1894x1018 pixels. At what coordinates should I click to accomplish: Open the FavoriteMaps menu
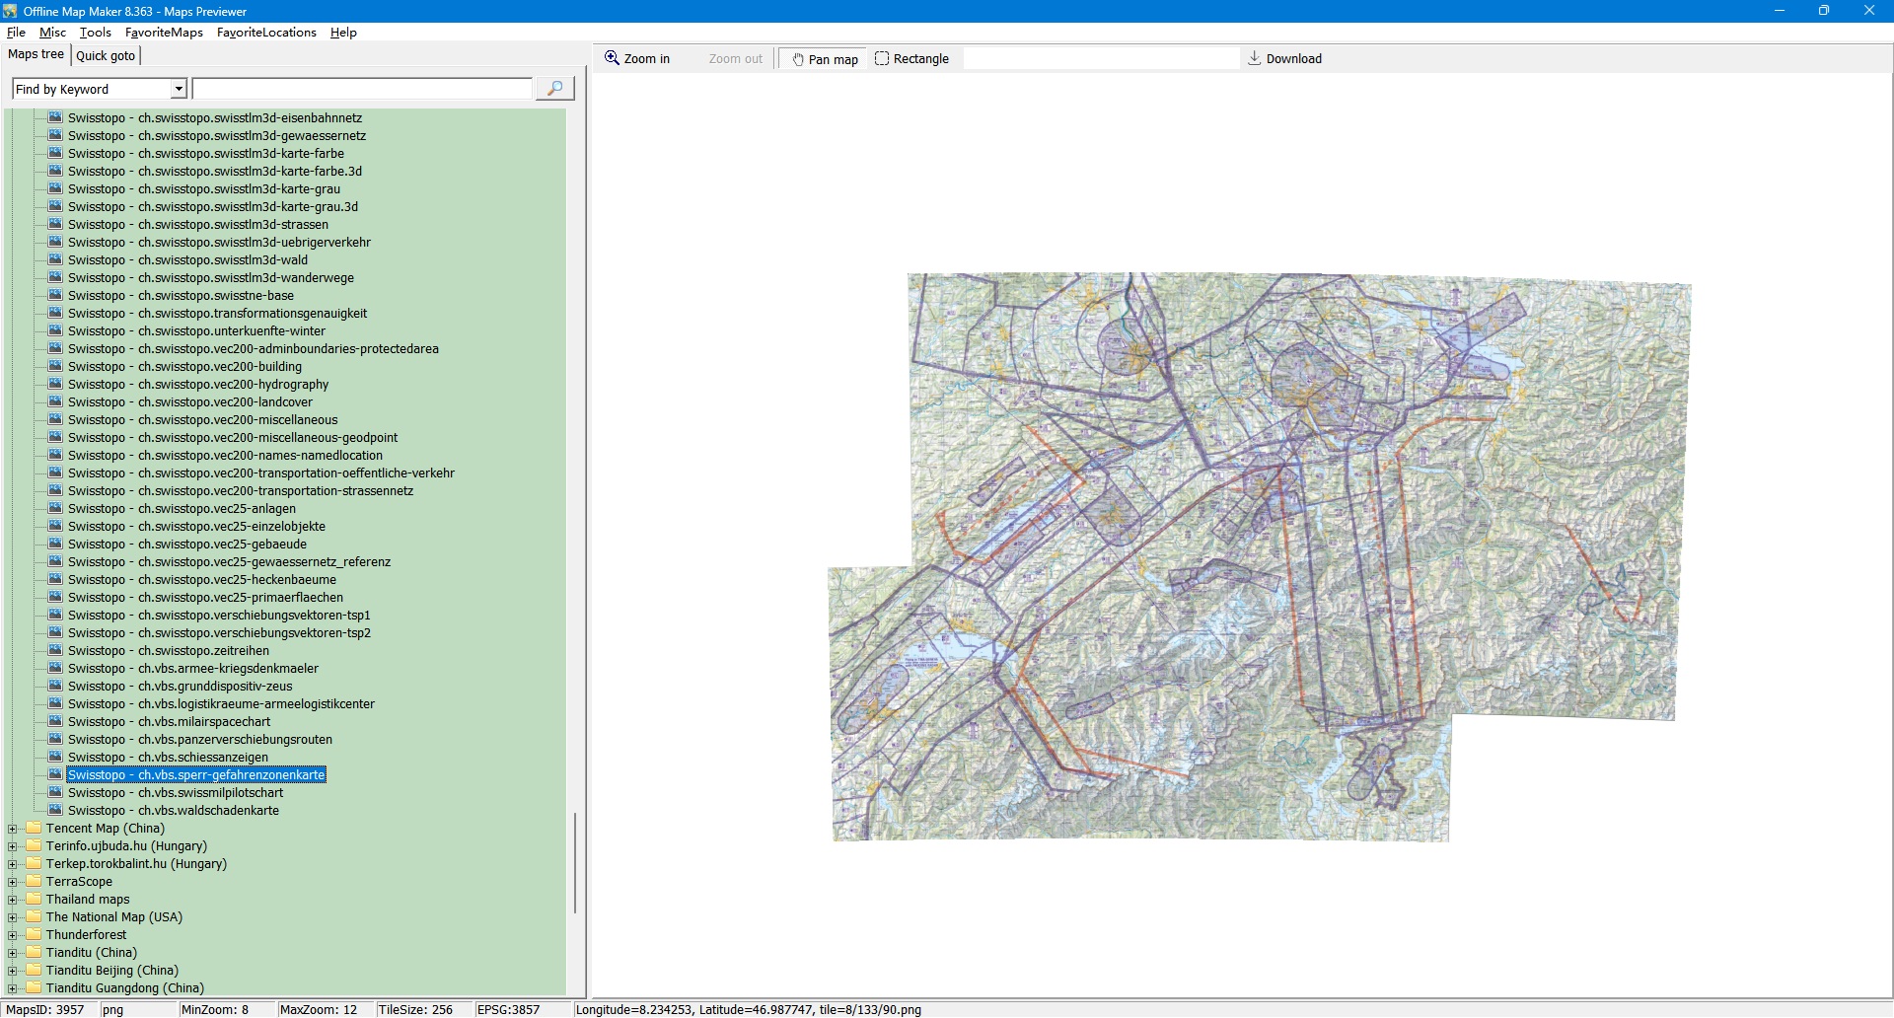[164, 33]
